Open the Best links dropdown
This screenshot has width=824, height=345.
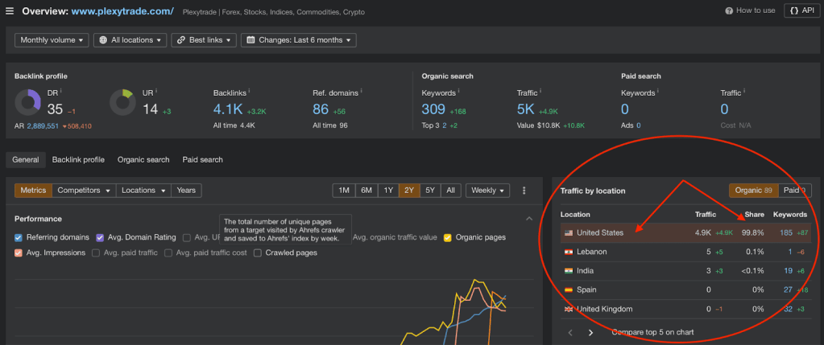[x=204, y=40]
